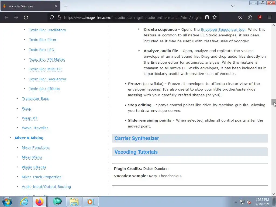The image size is (276, 207).
Task: Open a new tab with the plus button
Action: pos(66,6)
